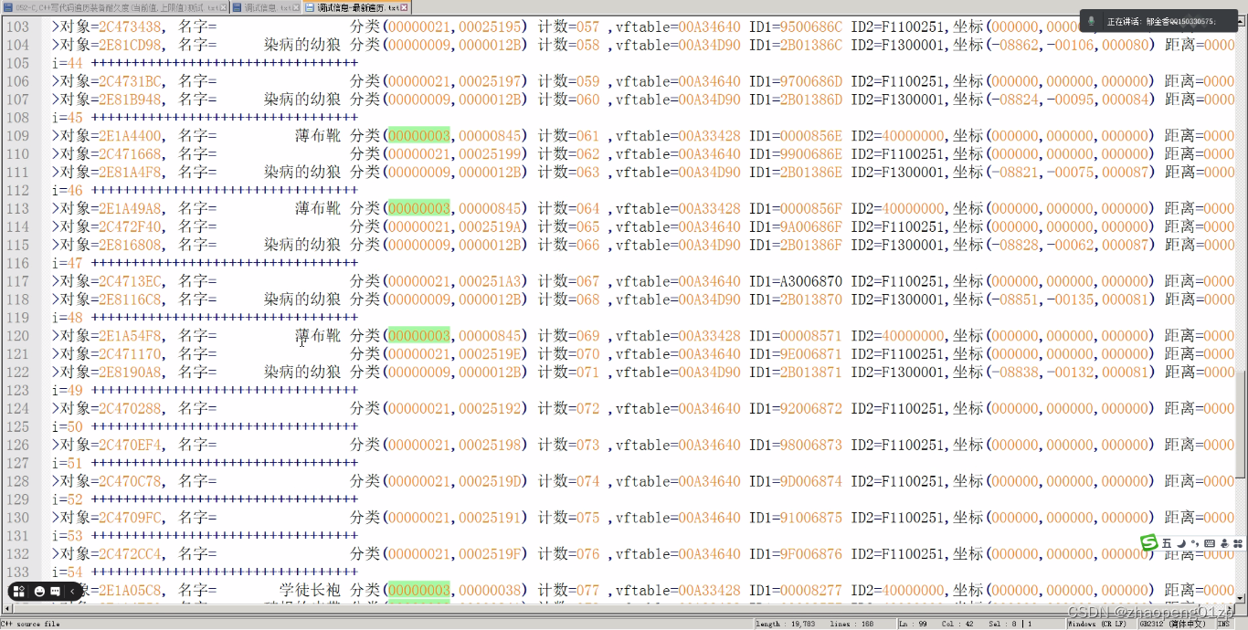The height and width of the screenshot is (630, 1248).
Task: Click 'Ln : 99' in status bar
Action: tap(914, 624)
